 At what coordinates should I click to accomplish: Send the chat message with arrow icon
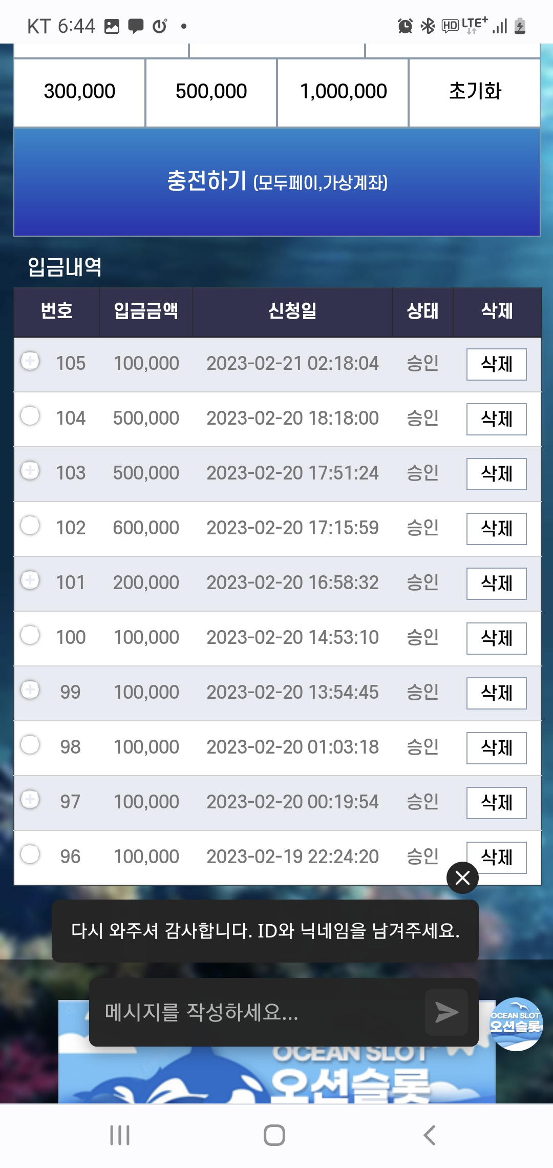(x=446, y=1012)
